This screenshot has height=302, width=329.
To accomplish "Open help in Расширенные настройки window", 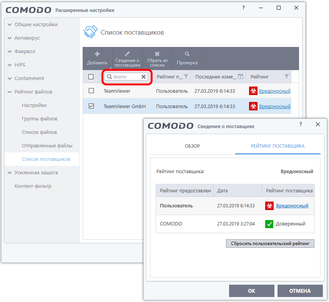I will coord(243,8).
